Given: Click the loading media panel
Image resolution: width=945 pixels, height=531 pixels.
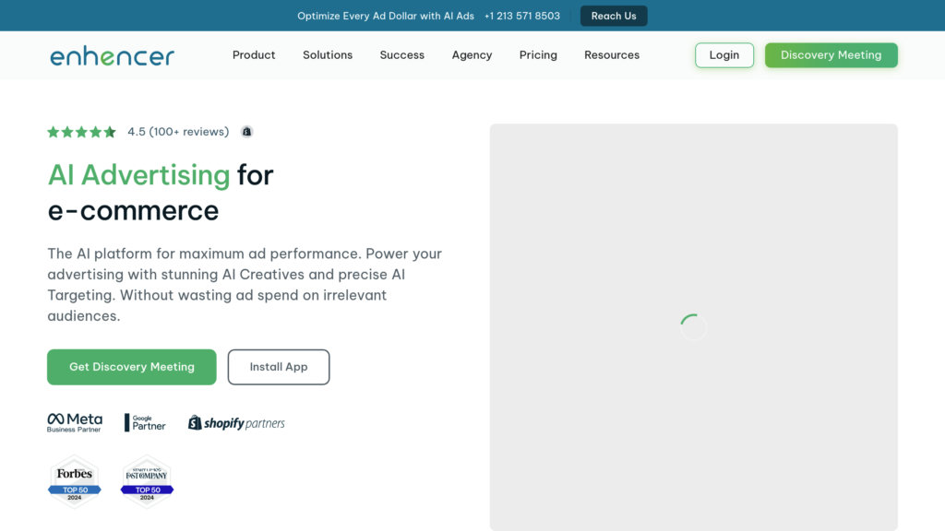Looking at the screenshot, I should tap(693, 326).
